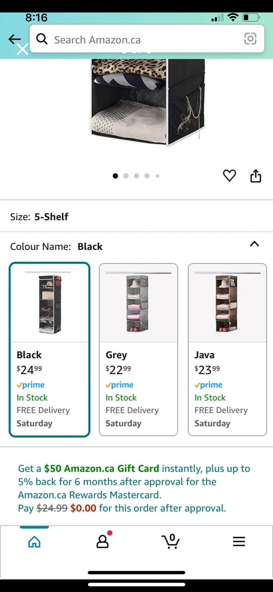Add item to wish list heart
The width and height of the screenshot is (273, 592).
[x=230, y=176]
